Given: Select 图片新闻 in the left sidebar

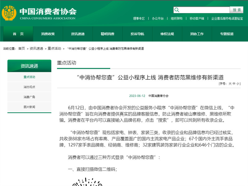Looking at the screenshot, I should tap(29, 107).
